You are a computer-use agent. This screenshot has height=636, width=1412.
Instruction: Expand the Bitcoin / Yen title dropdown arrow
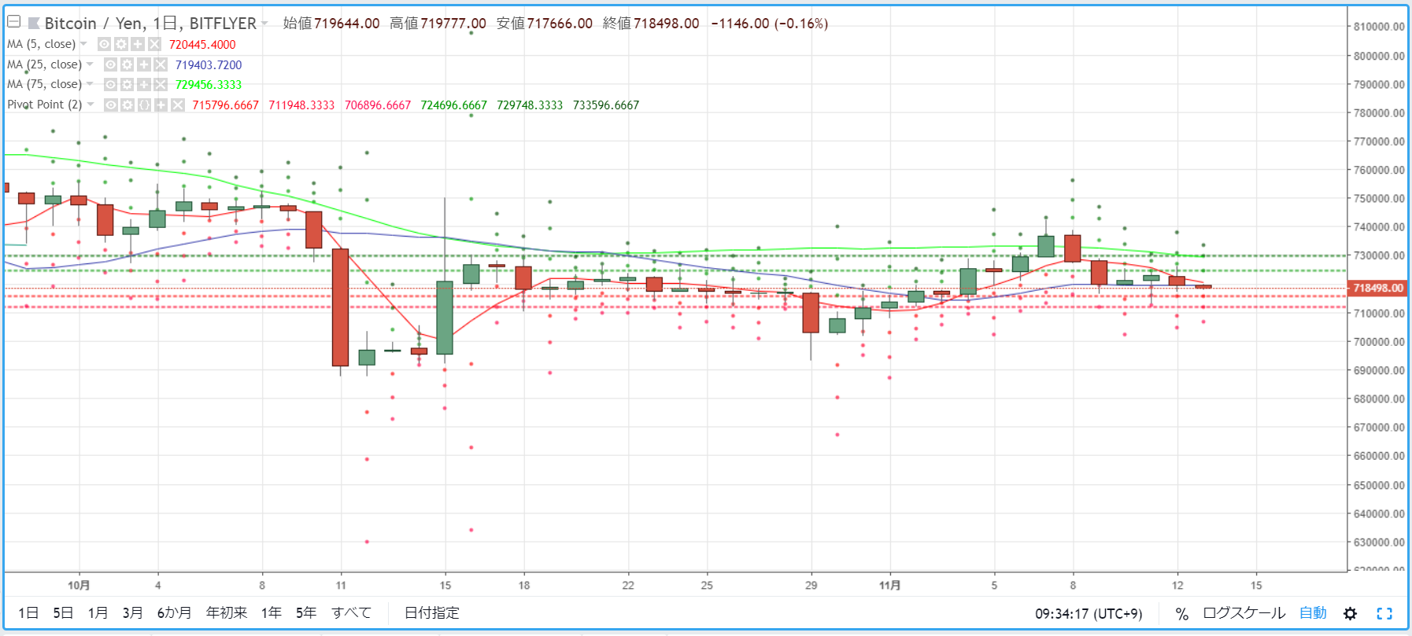coord(264,24)
